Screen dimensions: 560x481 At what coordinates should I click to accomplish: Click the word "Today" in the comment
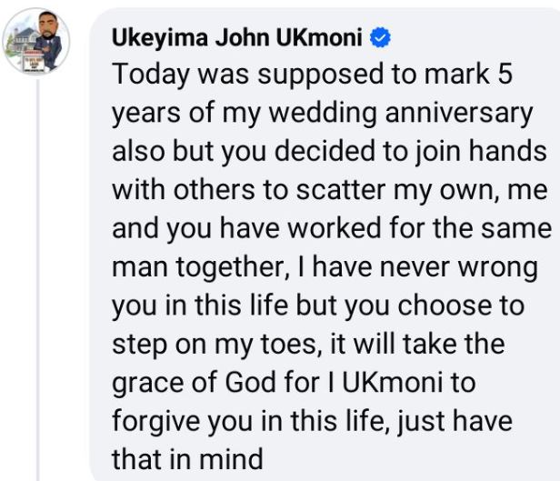(x=145, y=75)
